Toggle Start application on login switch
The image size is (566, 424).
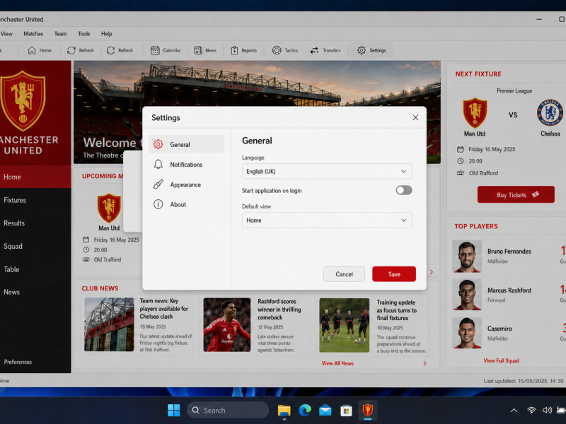coord(403,190)
